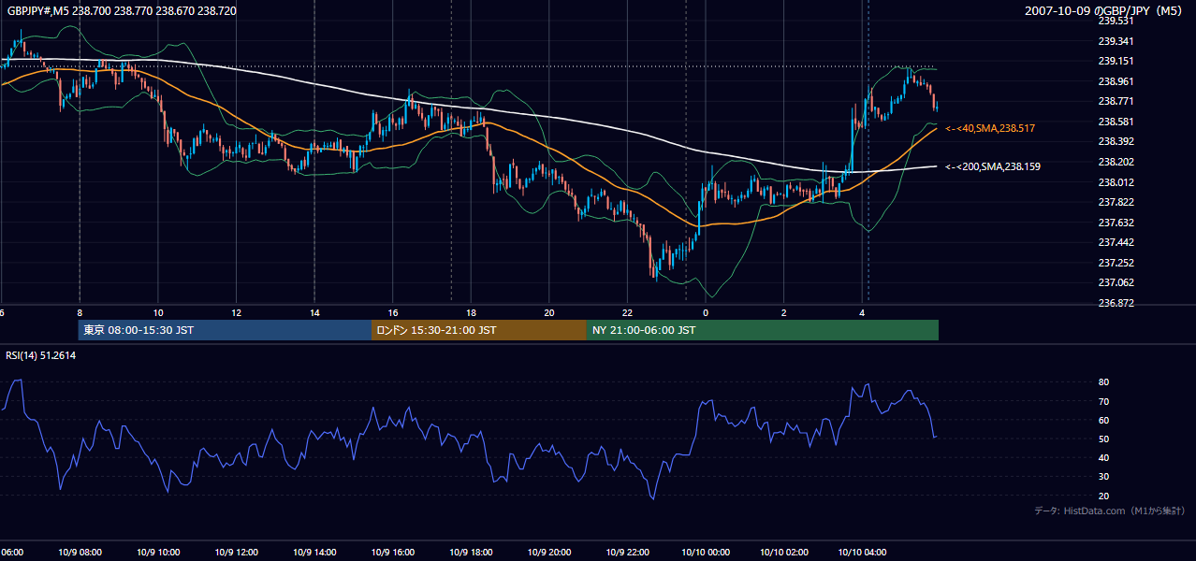Click hour tick 12 under the price chart

tap(236, 312)
